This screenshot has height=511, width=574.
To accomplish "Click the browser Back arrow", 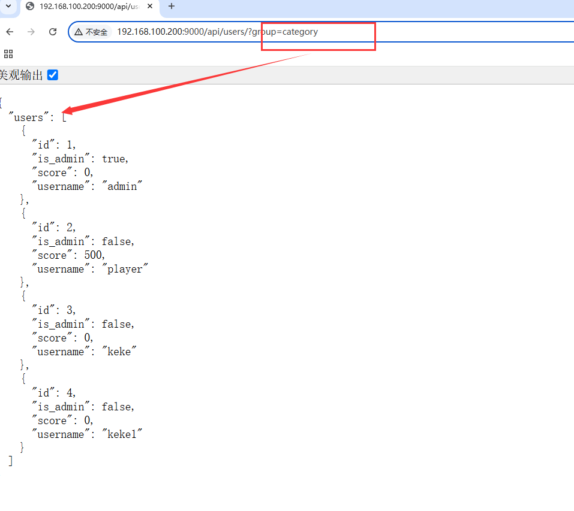I will point(10,32).
